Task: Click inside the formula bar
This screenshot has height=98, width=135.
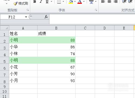Action: tap(92, 19)
